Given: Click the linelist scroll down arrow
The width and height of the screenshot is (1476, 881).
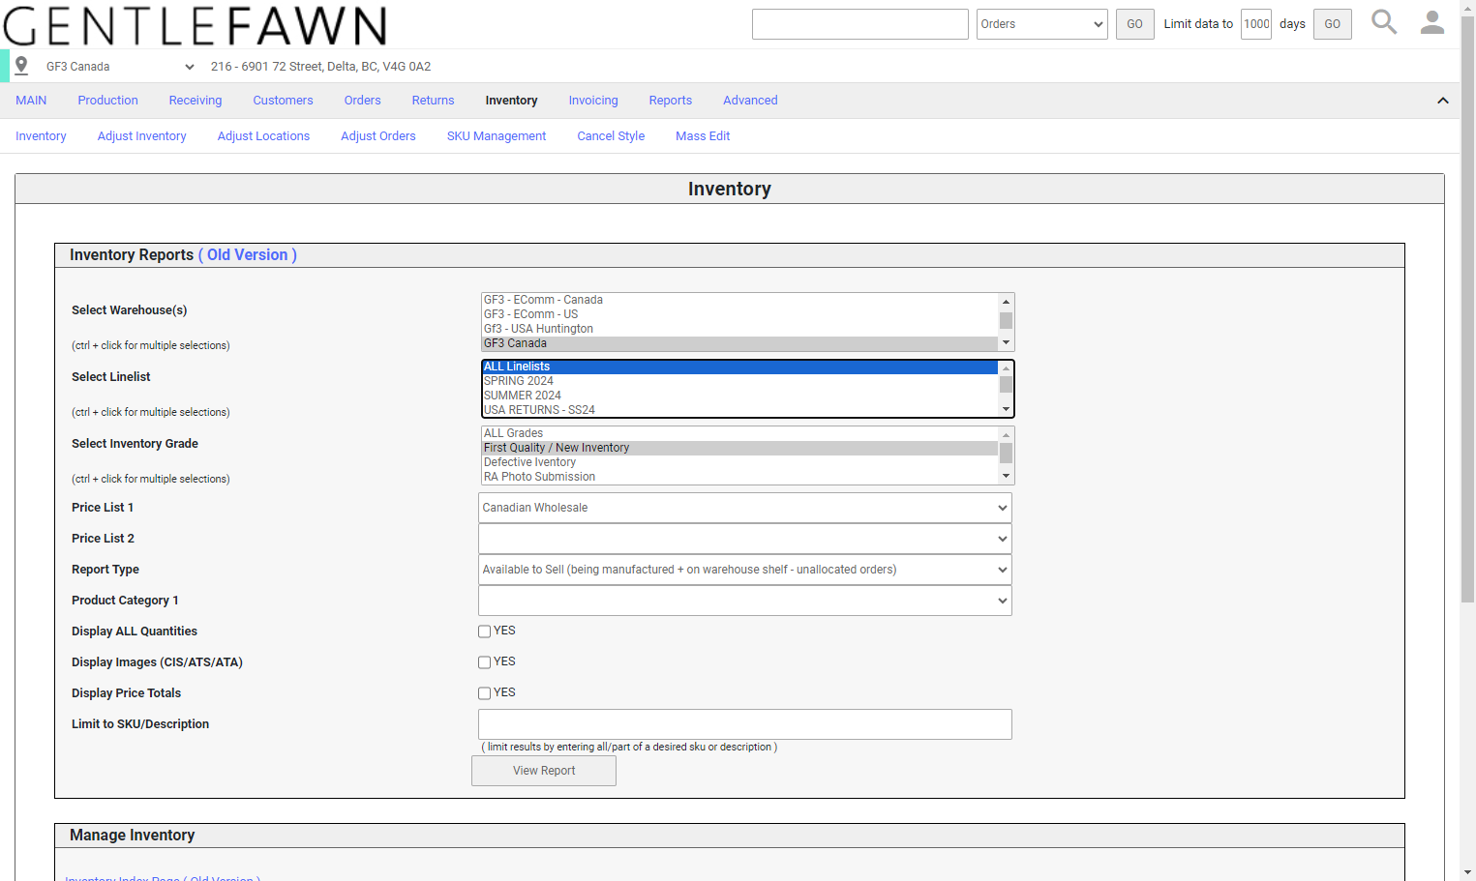Looking at the screenshot, I should click(x=1007, y=410).
